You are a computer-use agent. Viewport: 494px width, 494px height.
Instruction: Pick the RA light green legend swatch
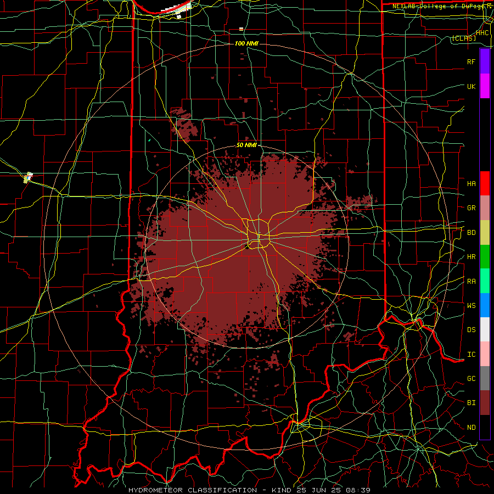point(485,281)
